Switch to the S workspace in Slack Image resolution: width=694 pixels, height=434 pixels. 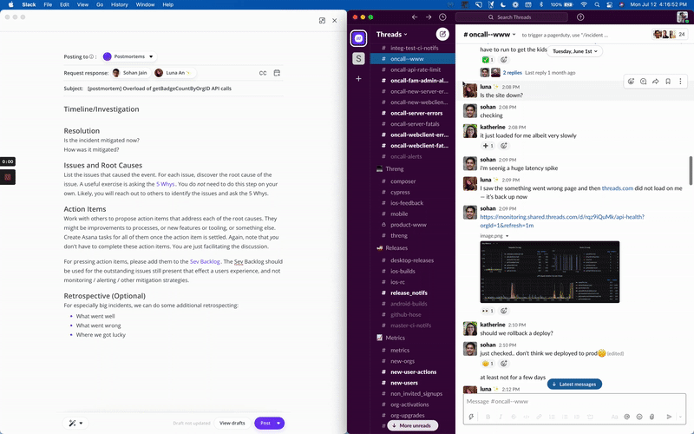(x=358, y=58)
